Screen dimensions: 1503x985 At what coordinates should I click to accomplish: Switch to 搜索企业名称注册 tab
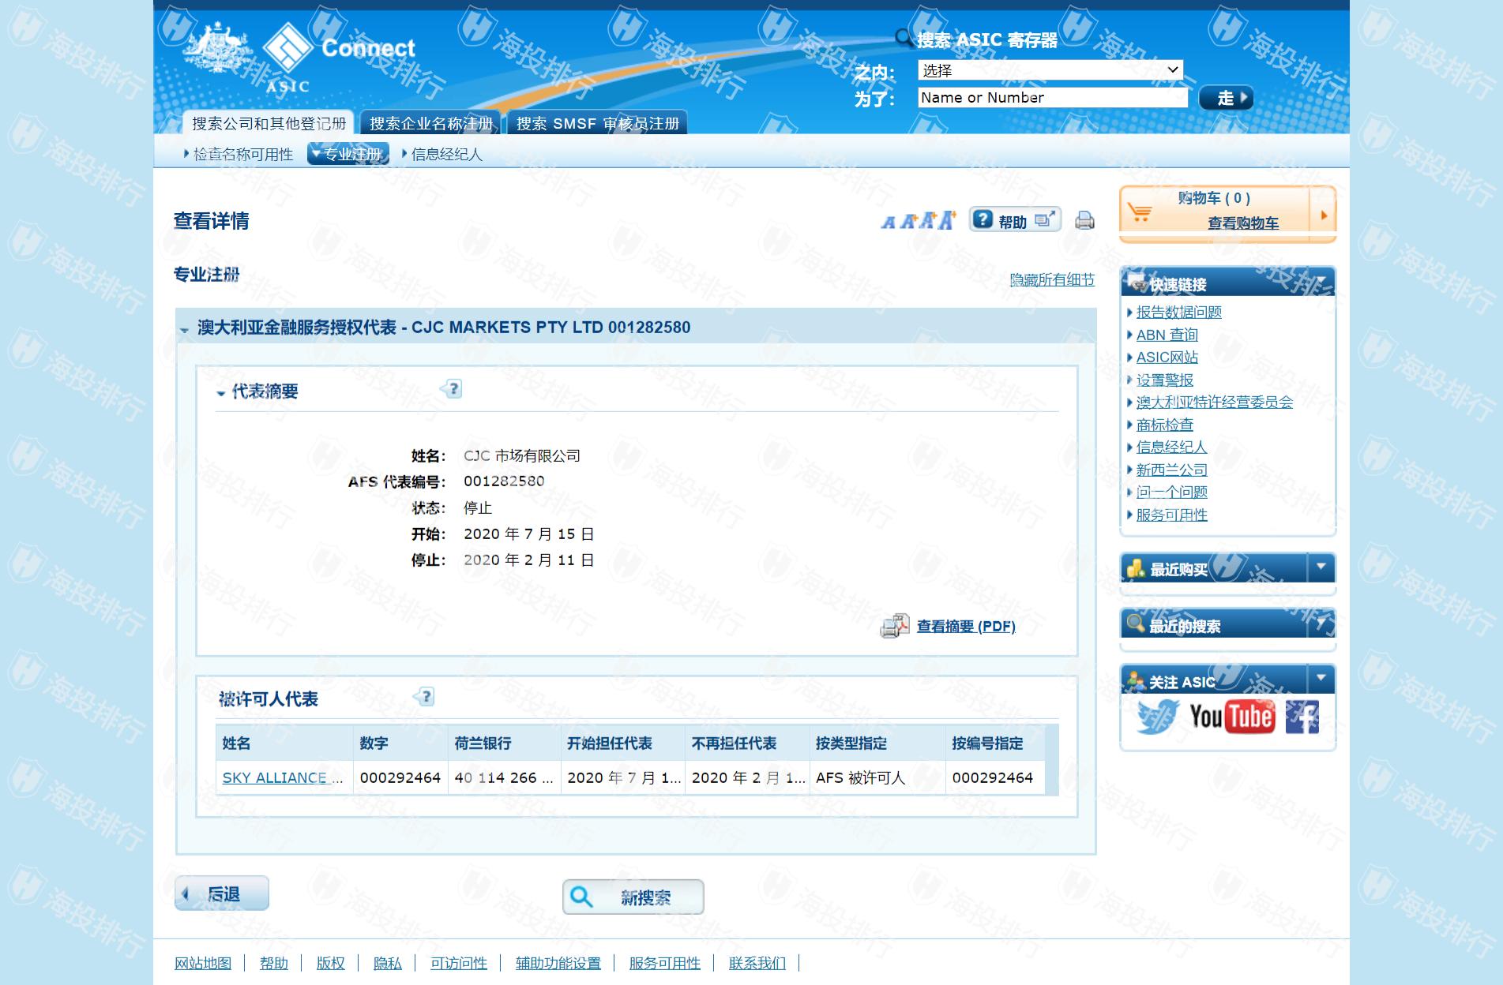[430, 123]
